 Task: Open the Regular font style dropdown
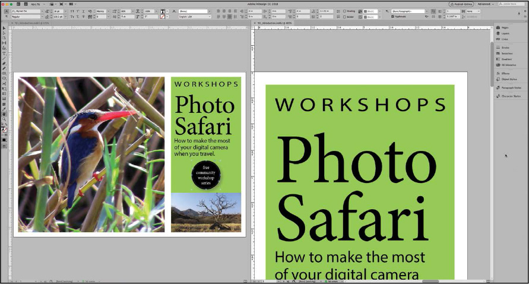(42, 17)
